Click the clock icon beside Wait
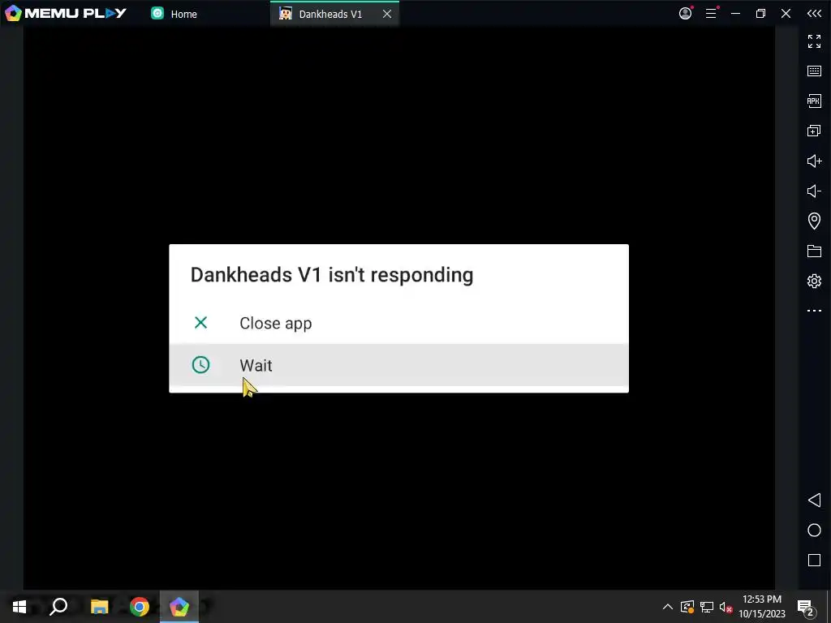The width and height of the screenshot is (831, 623). 201,364
